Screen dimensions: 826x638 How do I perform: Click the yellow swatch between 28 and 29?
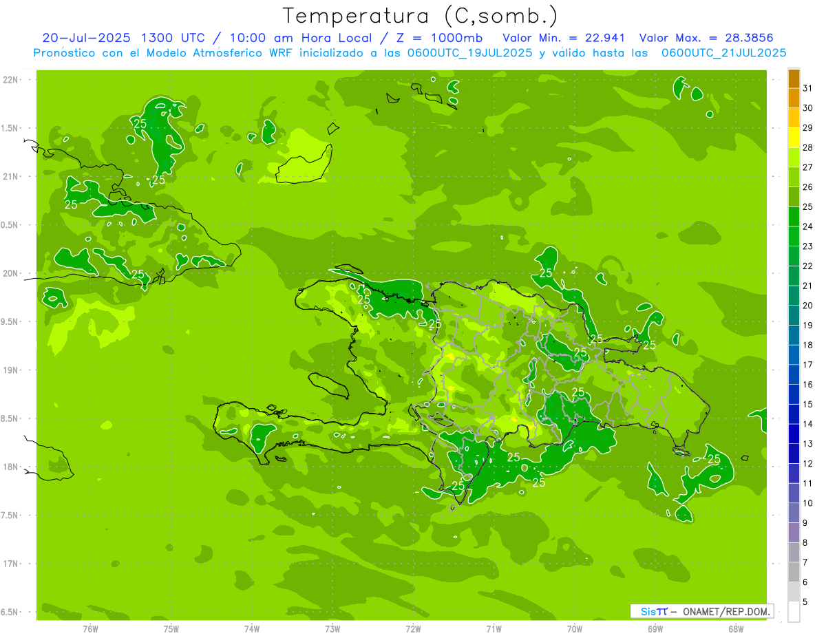click(794, 138)
